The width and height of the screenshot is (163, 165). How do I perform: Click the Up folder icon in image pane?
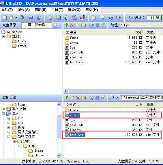click(x=66, y=25)
